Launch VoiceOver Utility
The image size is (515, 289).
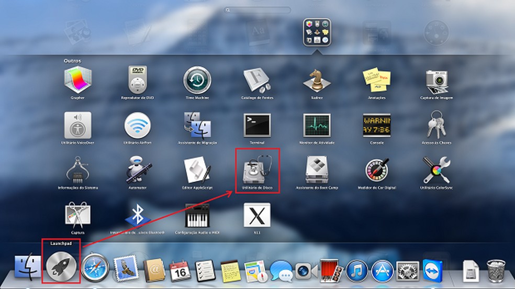pyautogui.click(x=77, y=126)
